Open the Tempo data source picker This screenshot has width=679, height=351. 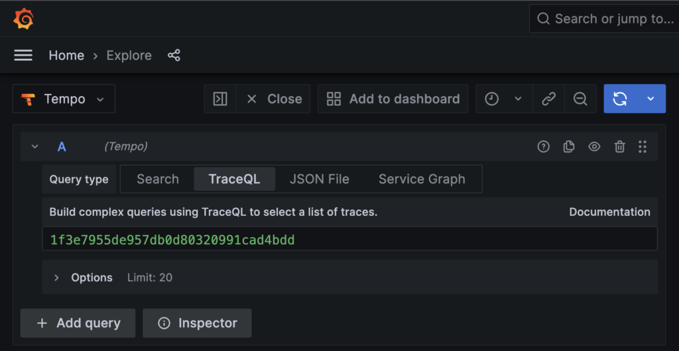click(64, 99)
